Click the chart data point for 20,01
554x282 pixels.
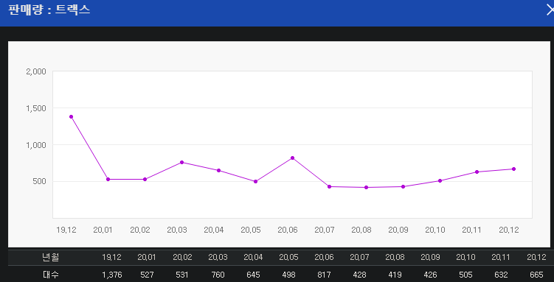point(108,180)
